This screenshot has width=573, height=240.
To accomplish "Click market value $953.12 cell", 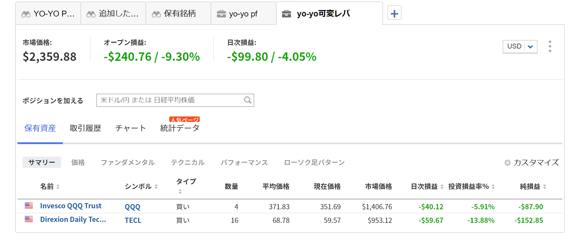I will [x=380, y=220].
